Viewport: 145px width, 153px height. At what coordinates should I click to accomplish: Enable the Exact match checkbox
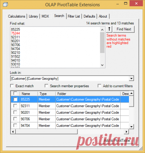pos(12,86)
